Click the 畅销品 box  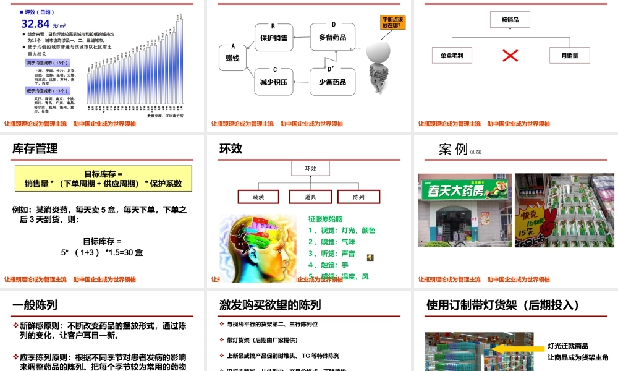point(510,19)
